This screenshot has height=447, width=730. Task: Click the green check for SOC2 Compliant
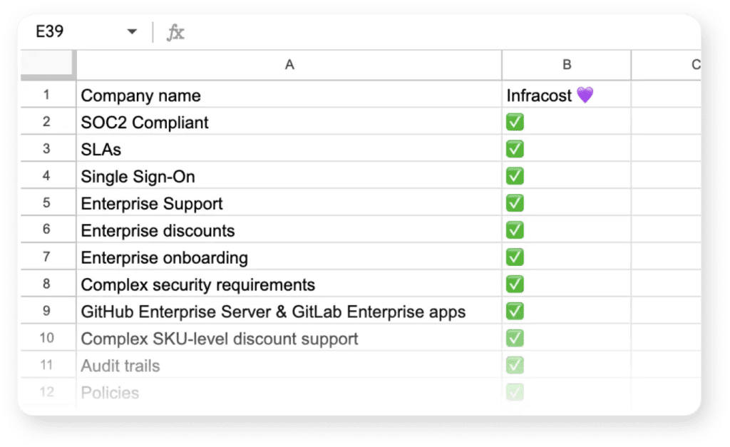click(515, 122)
